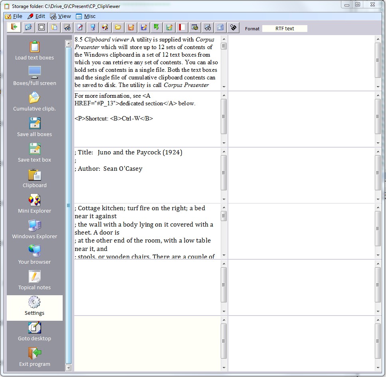Screen dimensions: 386x377
Task: Click the Load text boxes sidebar icon
Action: (35, 47)
